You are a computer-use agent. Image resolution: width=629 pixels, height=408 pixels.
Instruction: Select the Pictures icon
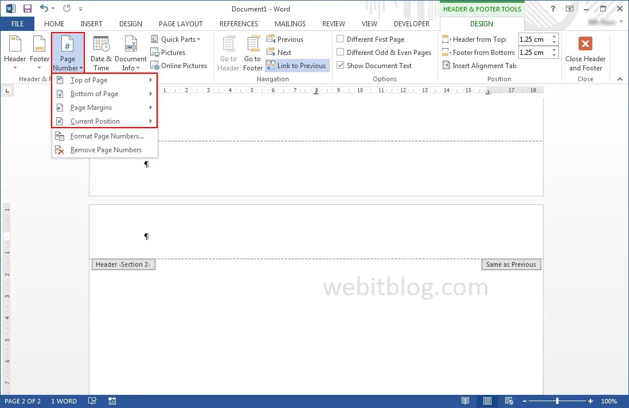click(x=169, y=52)
